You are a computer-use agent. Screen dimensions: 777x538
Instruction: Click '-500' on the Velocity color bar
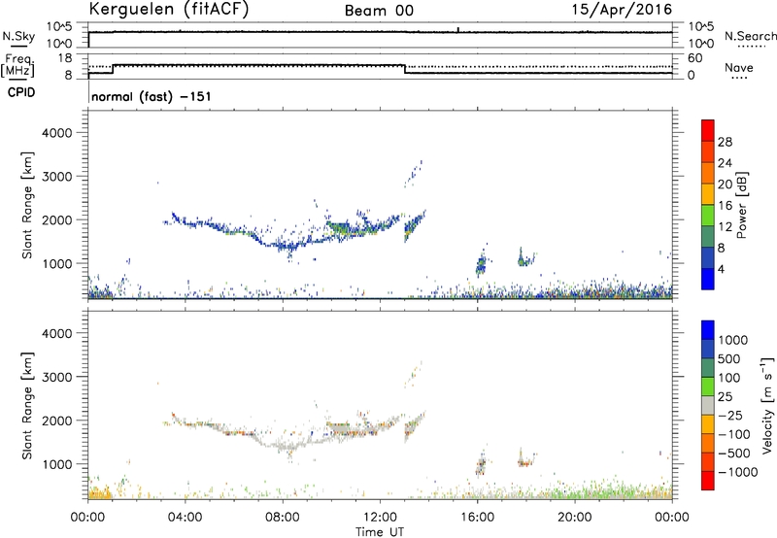point(734,454)
